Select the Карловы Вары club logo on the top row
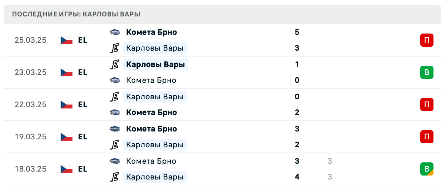 [x=115, y=48]
